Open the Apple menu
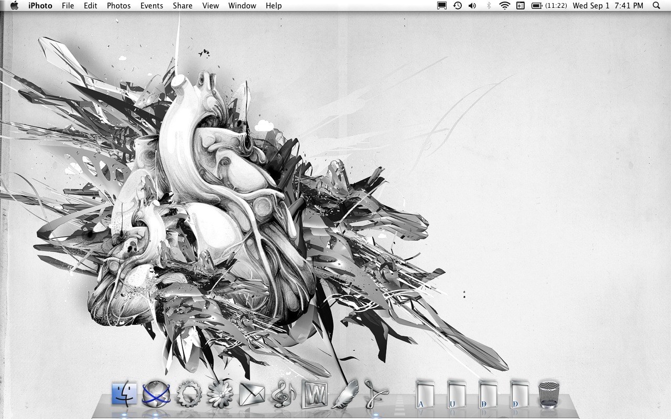The image size is (671, 419). pyautogui.click(x=15, y=6)
